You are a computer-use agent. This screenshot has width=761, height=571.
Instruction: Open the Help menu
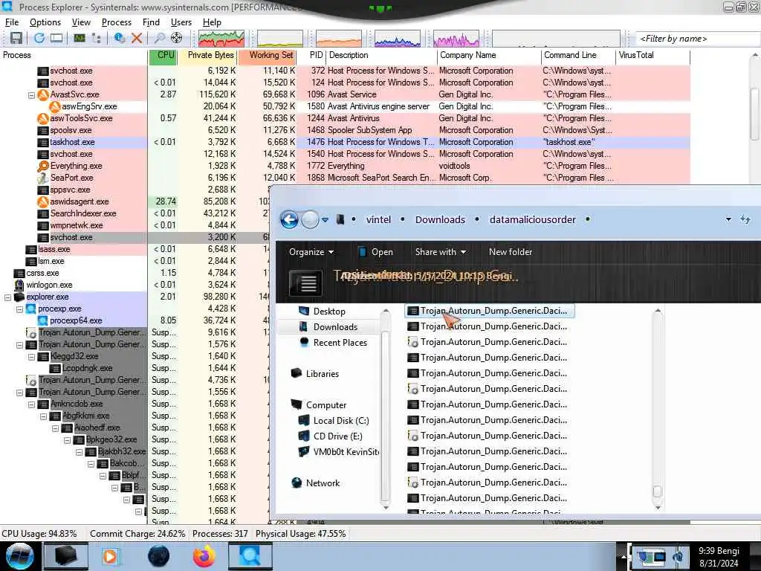click(212, 22)
